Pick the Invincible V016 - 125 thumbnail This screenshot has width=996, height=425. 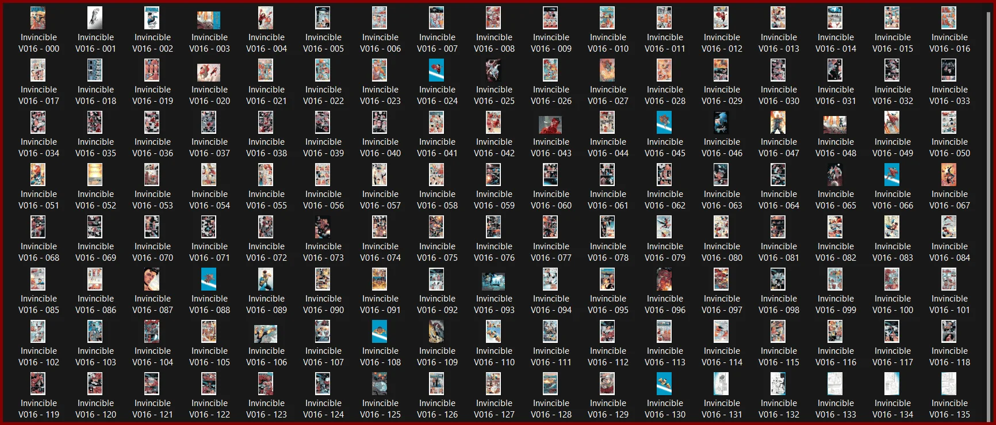pyautogui.click(x=380, y=384)
